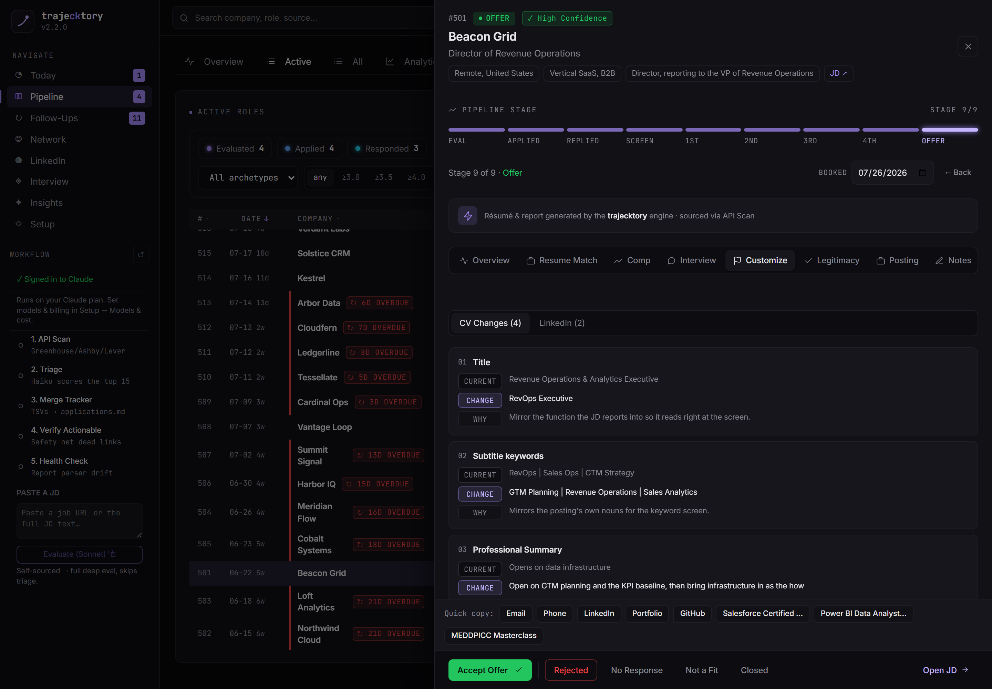Click the search magnifier icon

[x=184, y=18]
